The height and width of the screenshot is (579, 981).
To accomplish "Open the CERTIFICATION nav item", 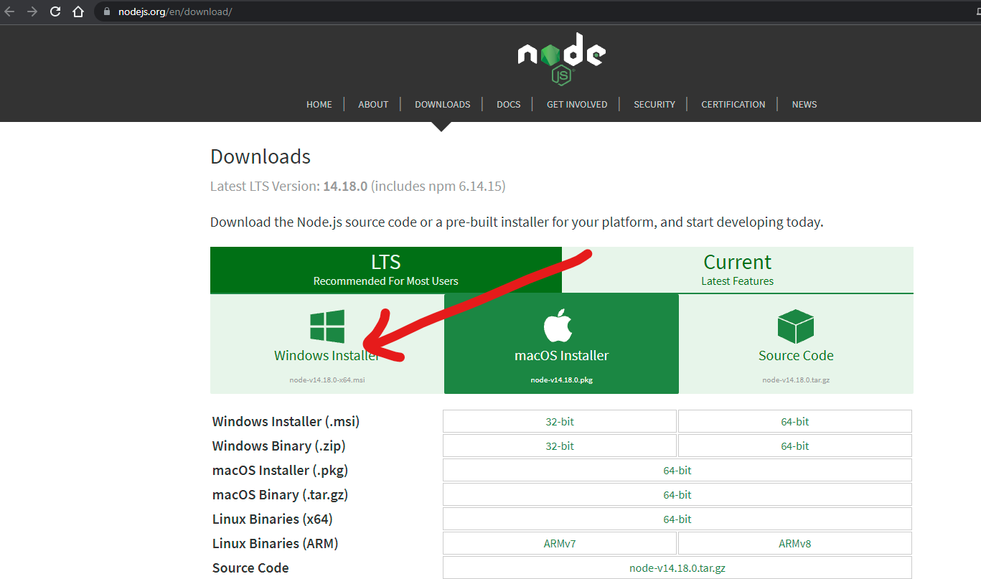I will (733, 105).
